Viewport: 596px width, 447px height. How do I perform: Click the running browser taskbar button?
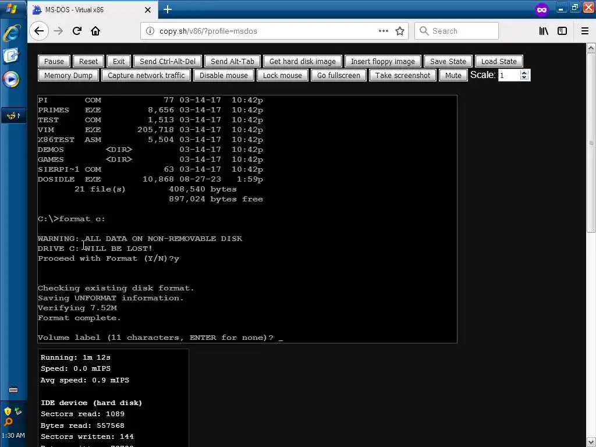[x=14, y=116]
